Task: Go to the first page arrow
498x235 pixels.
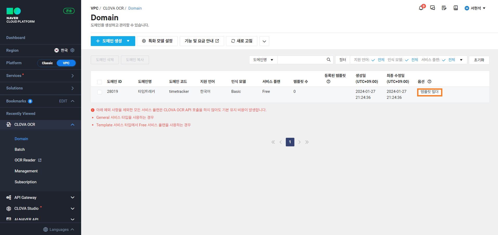Action: coord(273,142)
